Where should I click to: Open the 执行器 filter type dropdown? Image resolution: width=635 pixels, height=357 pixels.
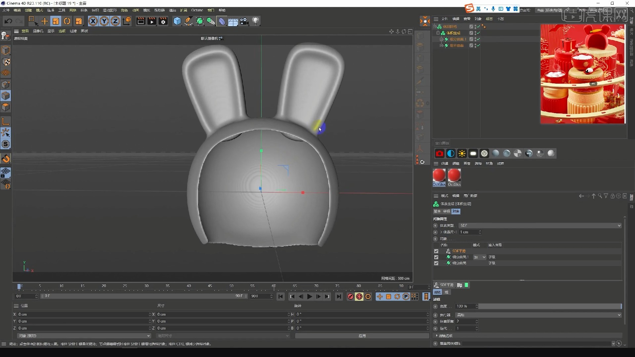(x=538, y=315)
